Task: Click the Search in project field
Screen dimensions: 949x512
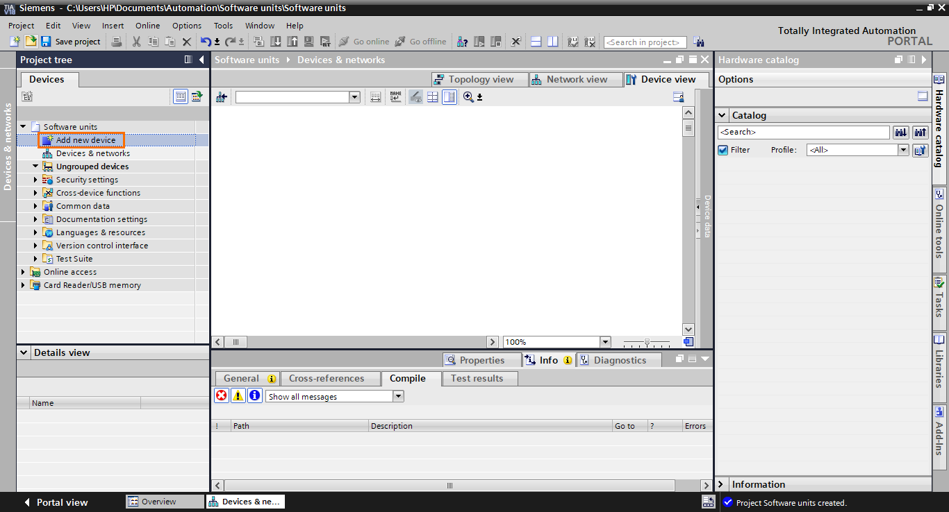Action: pos(645,42)
